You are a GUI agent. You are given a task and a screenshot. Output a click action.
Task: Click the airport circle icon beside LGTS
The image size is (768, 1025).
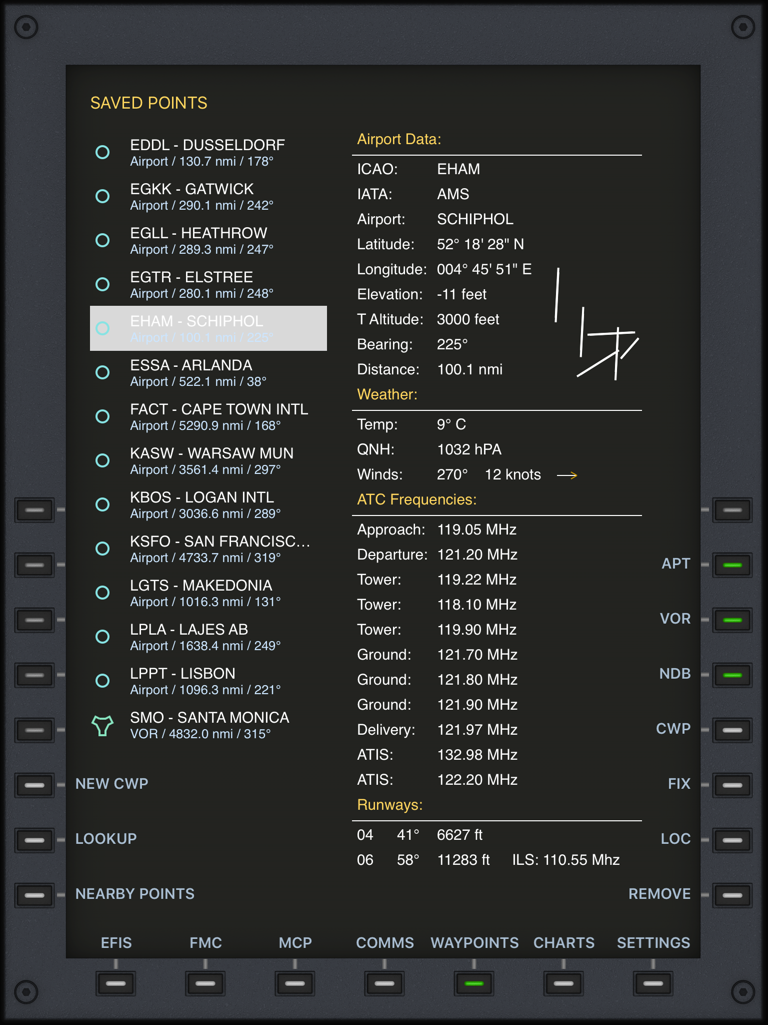102,593
